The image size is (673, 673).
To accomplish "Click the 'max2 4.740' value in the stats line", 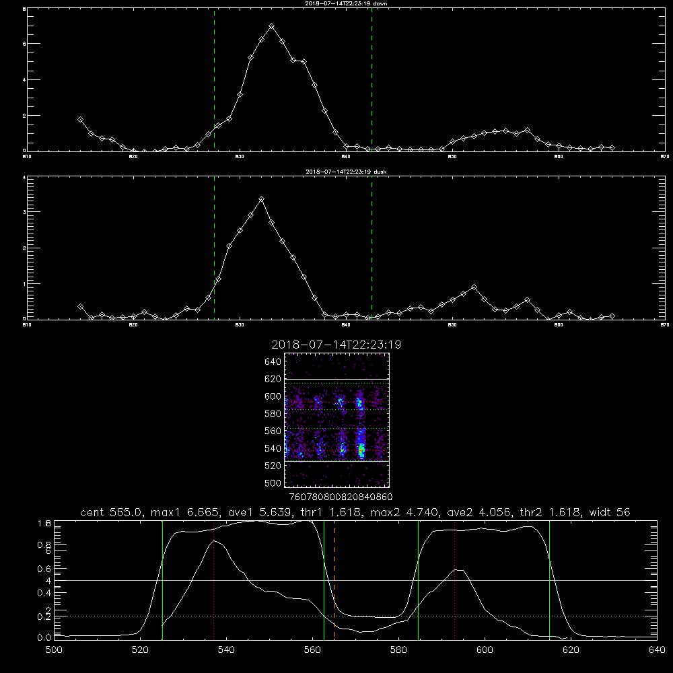I will [x=404, y=512].
